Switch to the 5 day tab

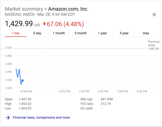coord(37,33)
